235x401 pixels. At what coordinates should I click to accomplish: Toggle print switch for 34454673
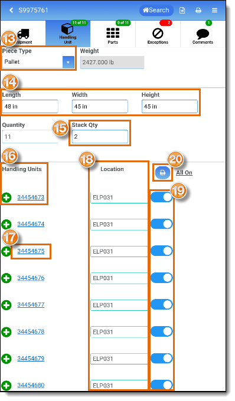162,197
